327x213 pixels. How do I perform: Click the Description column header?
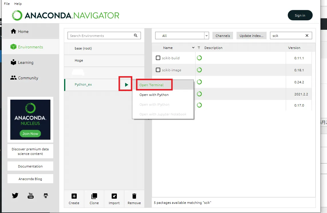213,48
